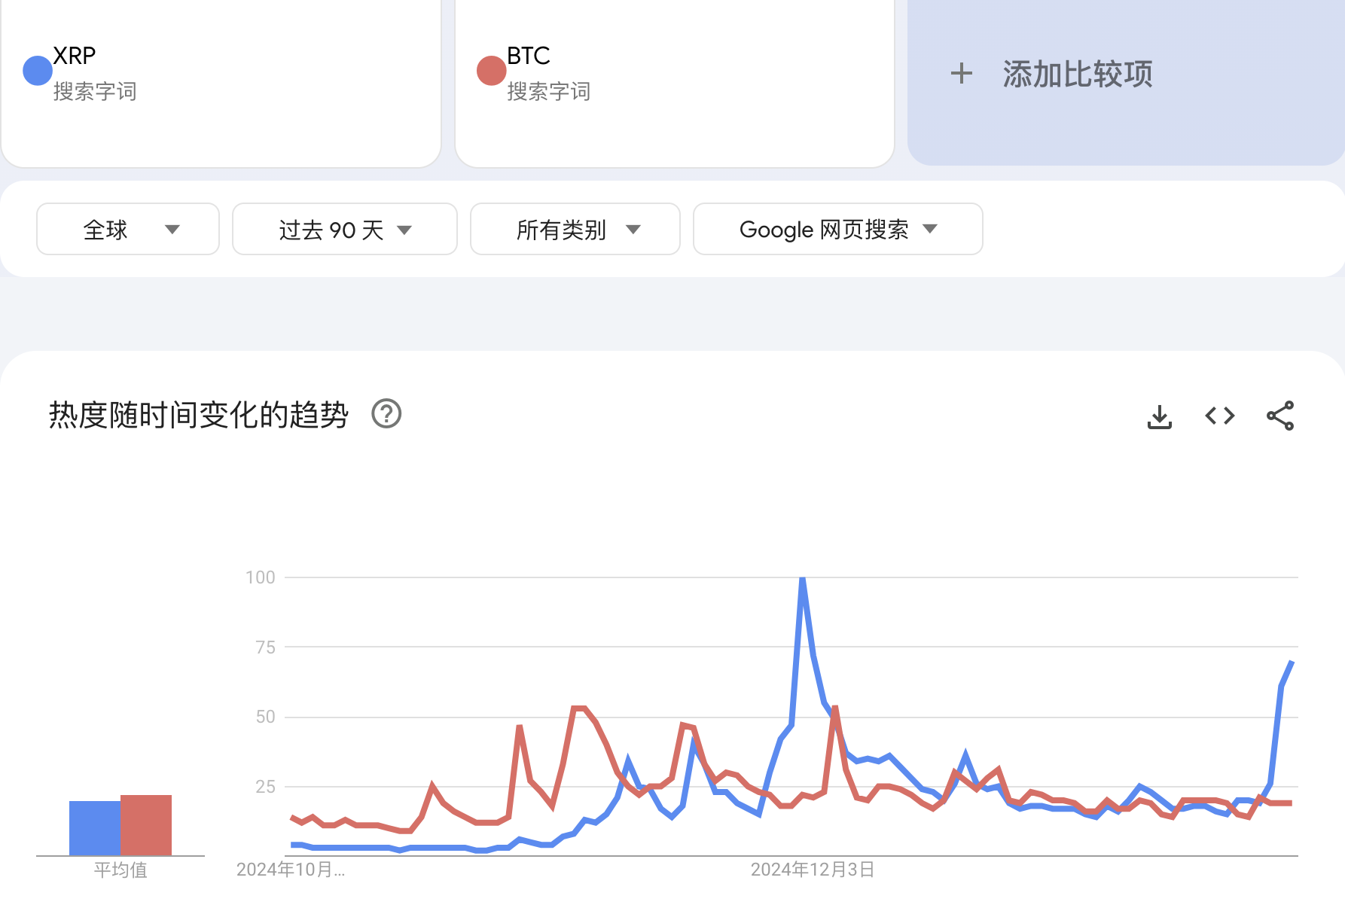Open the 所有类别 category dropdown
1345x914 pixels.
coord(575,230)
